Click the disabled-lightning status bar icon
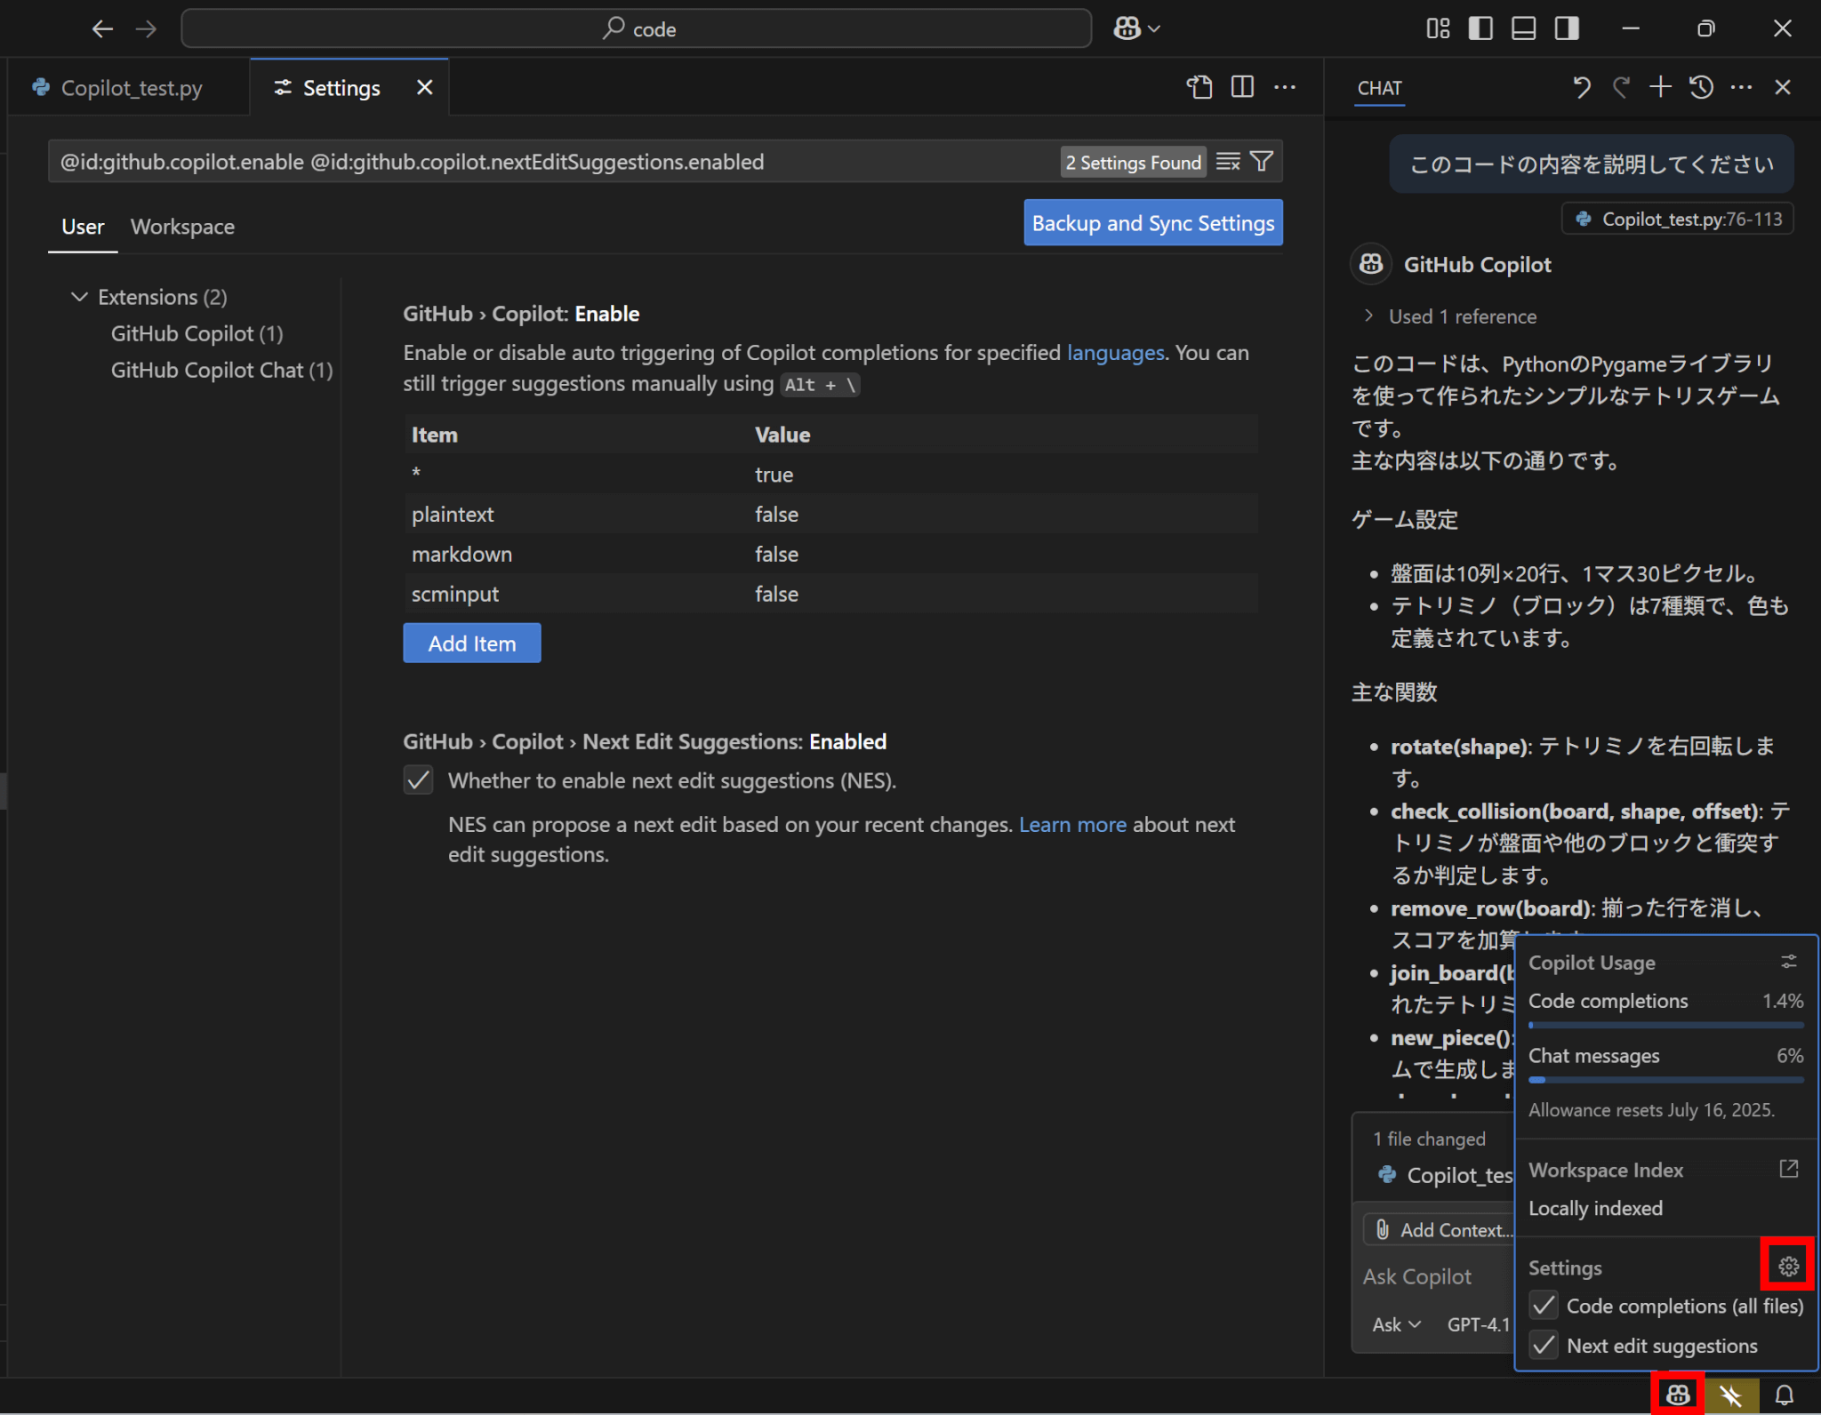Viewport: 1821px width, 1415px height. click(x=1731, y=1395)
